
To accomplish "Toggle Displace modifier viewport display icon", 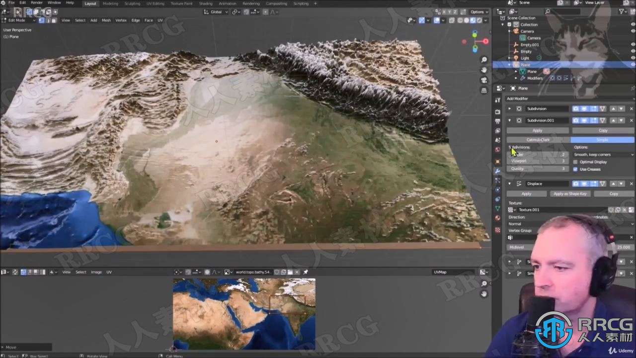I will 585,183.
